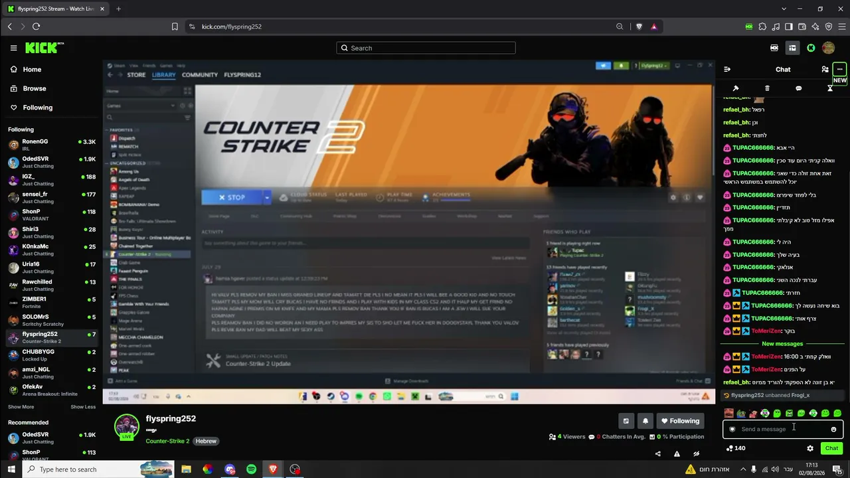Screen dimensions: 850x478
Task: Share the stream using share icon
Action: coord(658,454)
